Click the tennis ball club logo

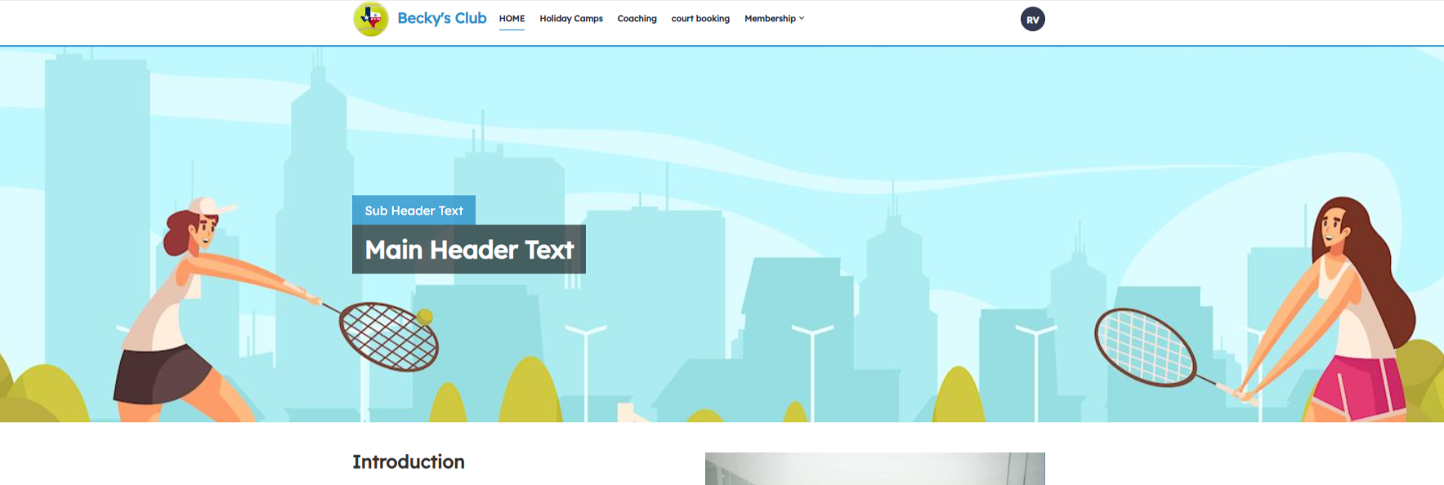(x=371, y=19)
